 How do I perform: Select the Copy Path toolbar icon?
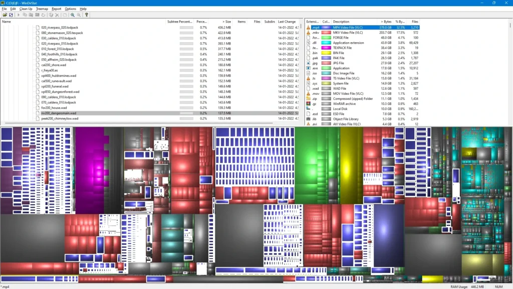pos(24,15)
